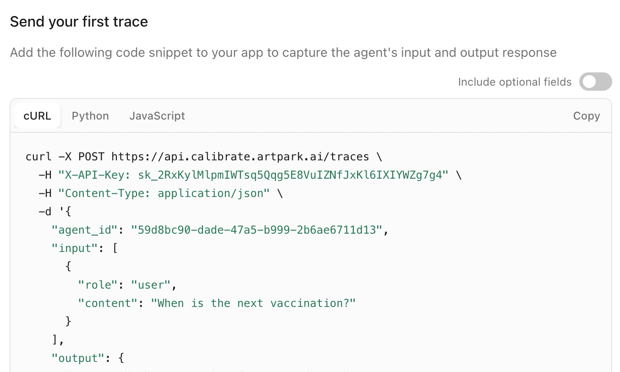The image size is (620, 372).
Task: Switch to the JavaScript code tab
Action: point(157,116)
